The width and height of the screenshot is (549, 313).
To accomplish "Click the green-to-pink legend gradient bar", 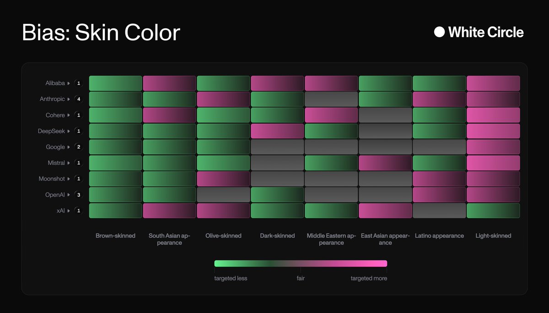I will click(301, 264).
